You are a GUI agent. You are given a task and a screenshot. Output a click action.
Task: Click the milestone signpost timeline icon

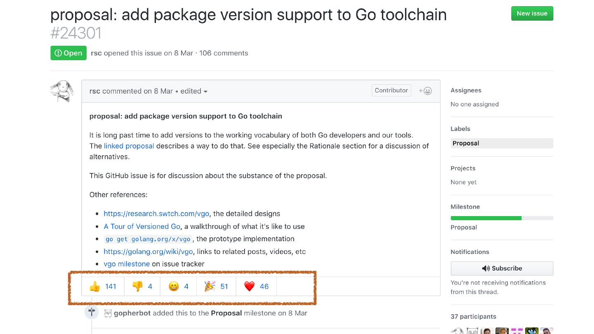pyautogui.click(x=92, y=312)
